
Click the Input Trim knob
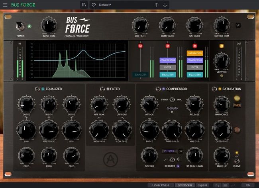pos(49,25)
